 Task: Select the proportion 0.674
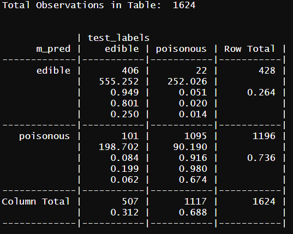[193, 179]
